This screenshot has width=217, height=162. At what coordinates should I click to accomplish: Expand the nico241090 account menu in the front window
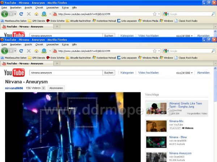184,73
